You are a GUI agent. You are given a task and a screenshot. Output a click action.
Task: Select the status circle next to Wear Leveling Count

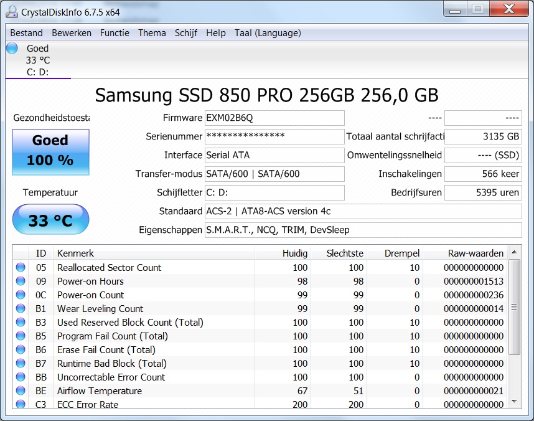tap(20, 308)
